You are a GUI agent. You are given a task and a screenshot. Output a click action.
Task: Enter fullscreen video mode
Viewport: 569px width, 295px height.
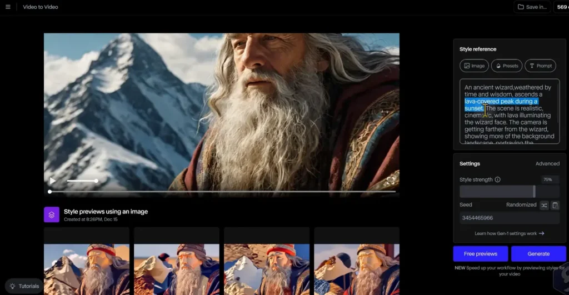(x=390, y=181)
